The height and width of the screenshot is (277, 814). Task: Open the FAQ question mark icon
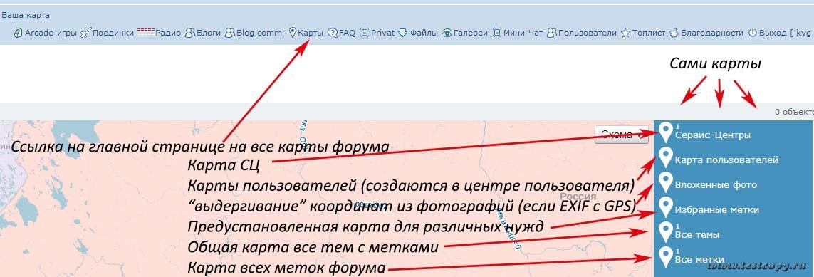tap(333, 33)
